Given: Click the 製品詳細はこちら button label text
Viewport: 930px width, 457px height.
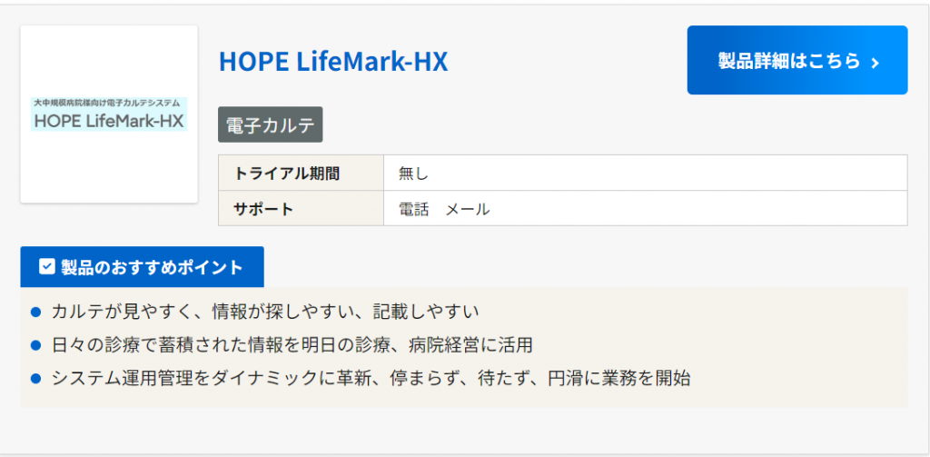Looking at the screenshot, I should pyautogui.click(x=788, y=61).
